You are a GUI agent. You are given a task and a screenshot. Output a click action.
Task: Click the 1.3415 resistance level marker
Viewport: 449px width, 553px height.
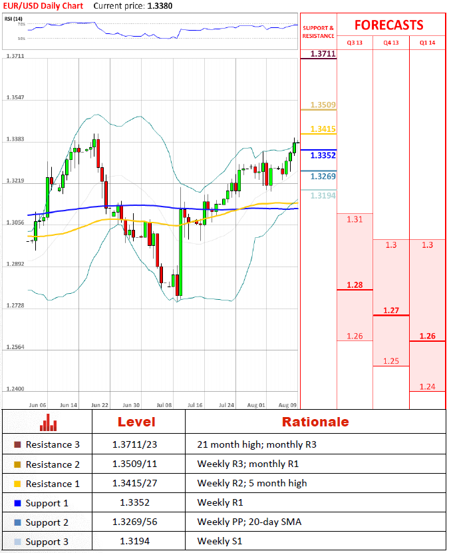pos(323,129)
